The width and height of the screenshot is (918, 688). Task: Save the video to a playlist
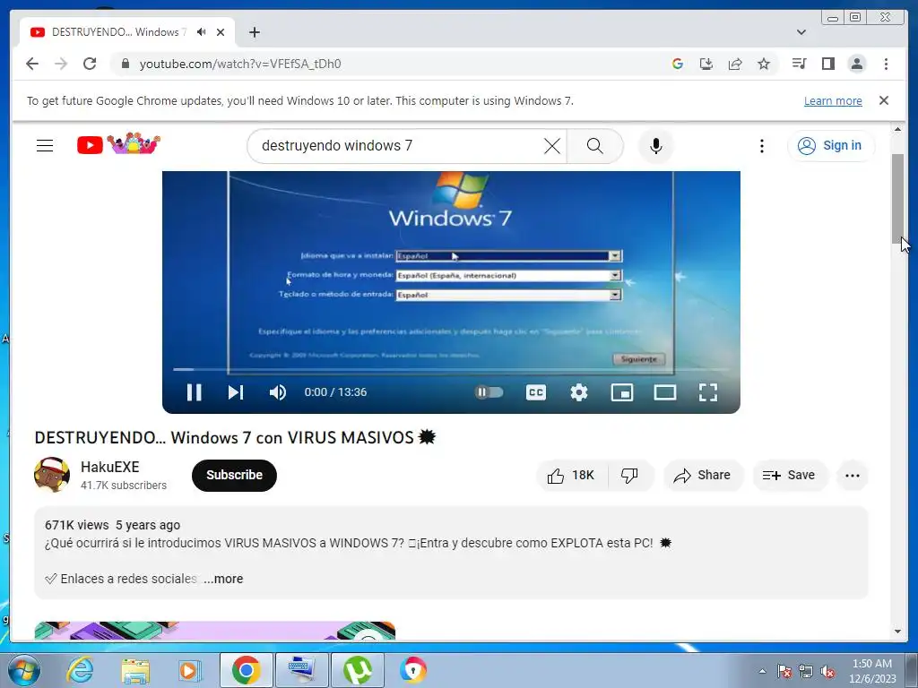[x=790, y=475]
